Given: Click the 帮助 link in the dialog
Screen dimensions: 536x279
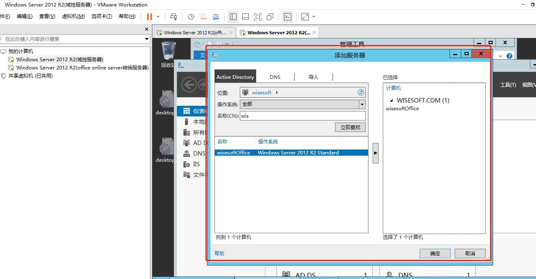Looking at the screenshot, I should pyautogui.click(x=219, y=253).
